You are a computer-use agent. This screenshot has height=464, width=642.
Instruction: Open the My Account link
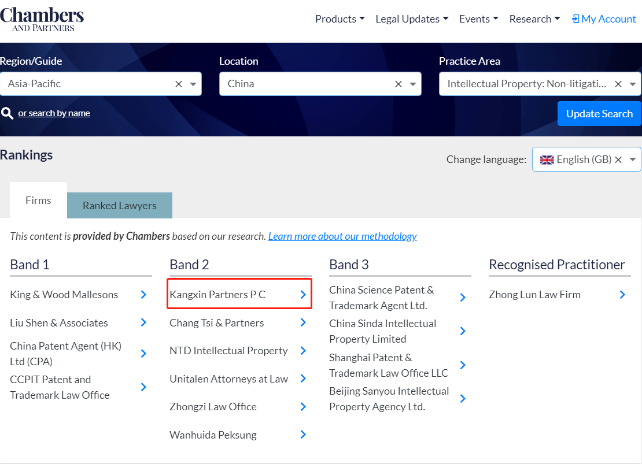point(604,19)
